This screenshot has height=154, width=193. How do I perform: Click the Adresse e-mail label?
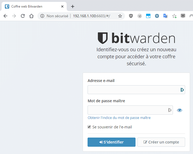tap(101, 81)
